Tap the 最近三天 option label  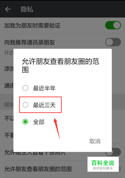44,105
